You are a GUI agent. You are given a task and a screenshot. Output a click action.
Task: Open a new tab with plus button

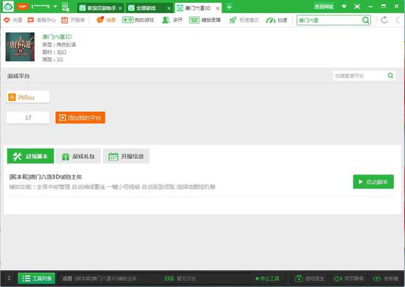229,7
